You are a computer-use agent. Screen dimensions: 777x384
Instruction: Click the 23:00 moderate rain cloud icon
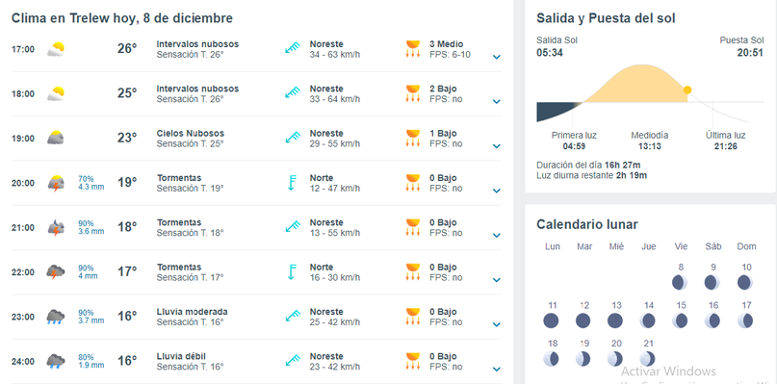[56, 317]
